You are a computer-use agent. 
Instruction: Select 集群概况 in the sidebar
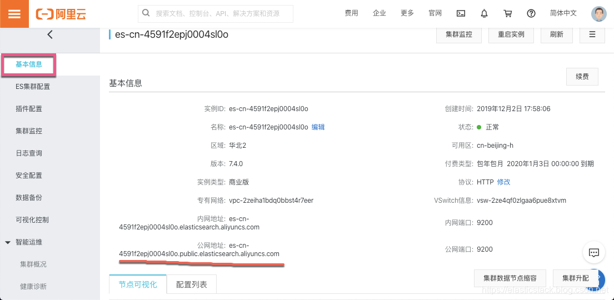(x=33, y=264)
